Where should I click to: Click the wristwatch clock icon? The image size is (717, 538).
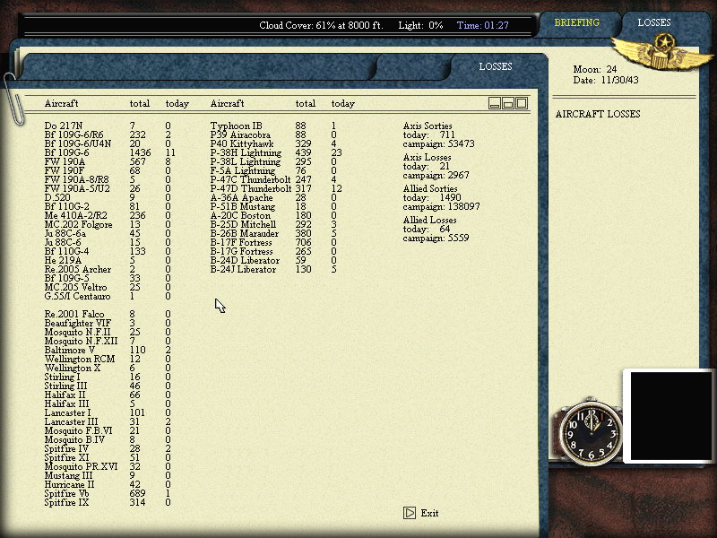(591, 432)
